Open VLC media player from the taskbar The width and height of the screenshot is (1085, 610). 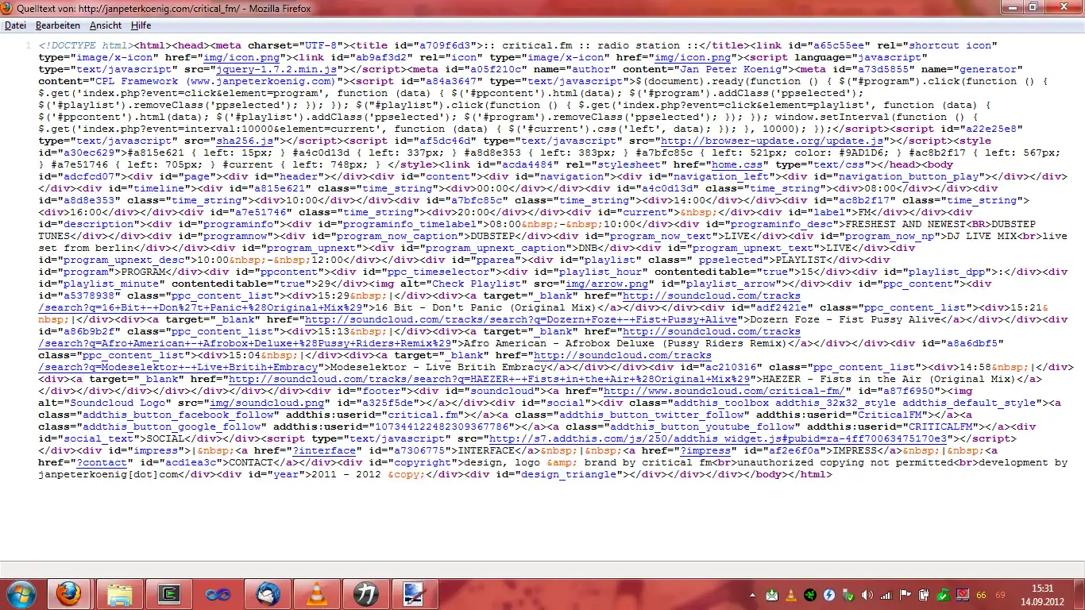point(317,593)
